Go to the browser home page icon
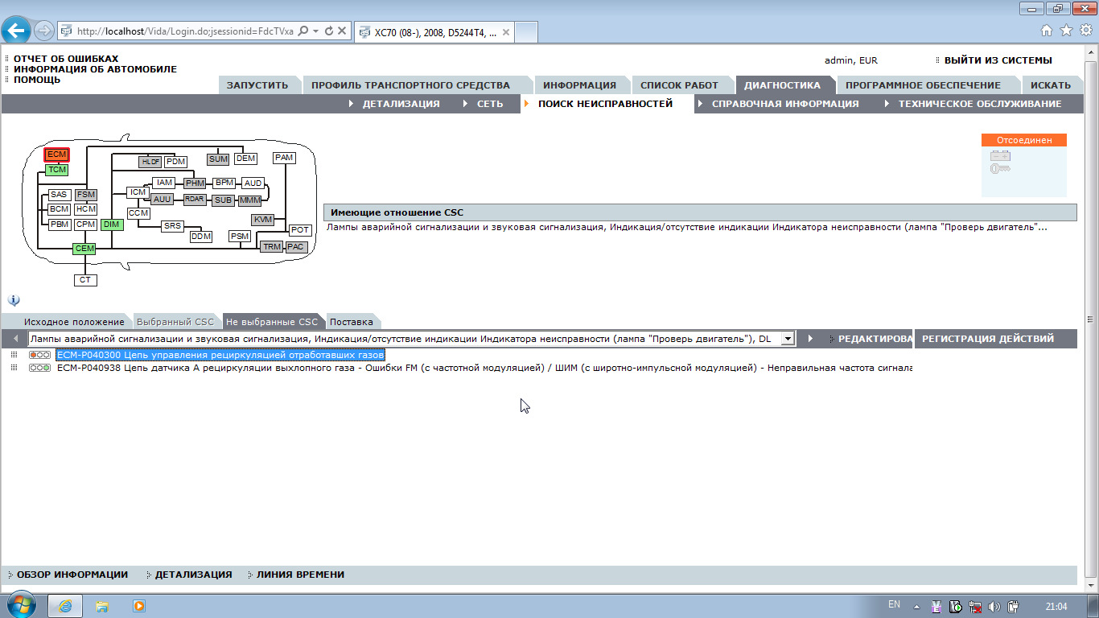 (1046, 30)
